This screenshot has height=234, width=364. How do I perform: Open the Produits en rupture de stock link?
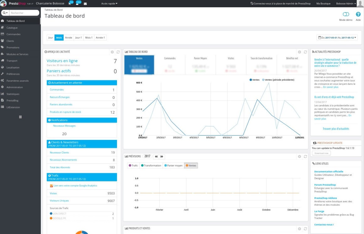click(x=66, y=112)
